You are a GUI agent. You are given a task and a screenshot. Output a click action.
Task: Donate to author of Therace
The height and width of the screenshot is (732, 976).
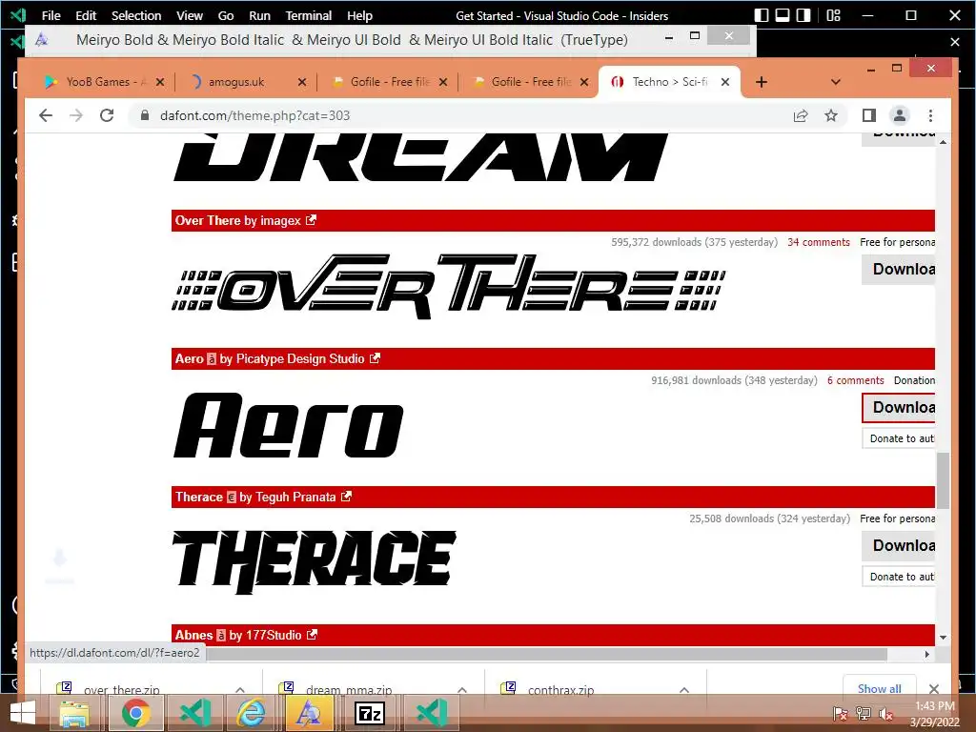[x=898, y=577]
